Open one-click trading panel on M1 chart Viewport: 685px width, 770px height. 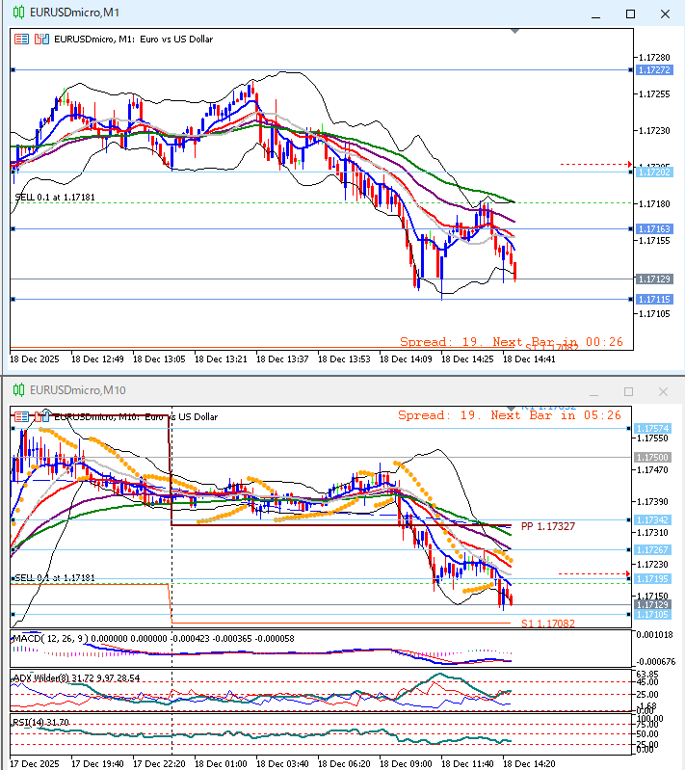click(x=21, y=40)
